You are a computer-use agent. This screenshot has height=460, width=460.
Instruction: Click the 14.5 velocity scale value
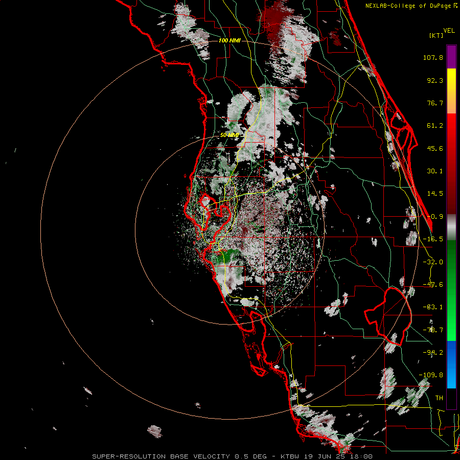coord(435,194)
